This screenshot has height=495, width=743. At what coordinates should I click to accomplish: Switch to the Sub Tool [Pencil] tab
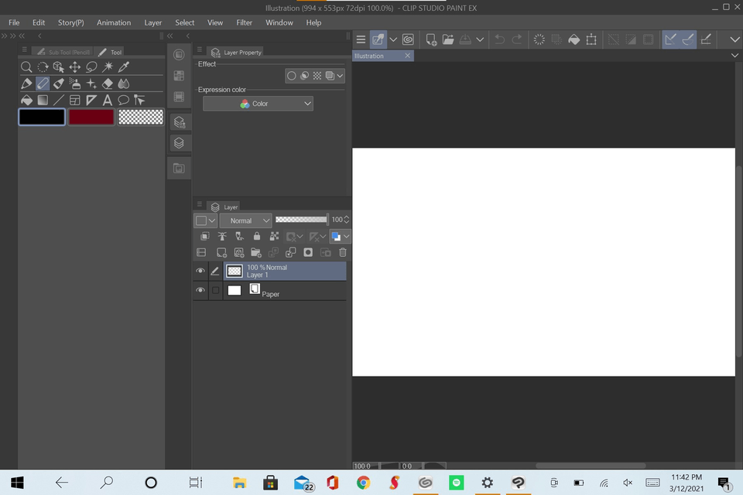point(63,52)
